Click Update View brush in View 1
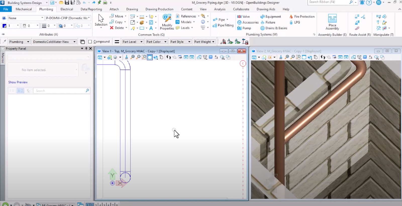Viewport: 402px width, 206px height. [x=126, y=57]
